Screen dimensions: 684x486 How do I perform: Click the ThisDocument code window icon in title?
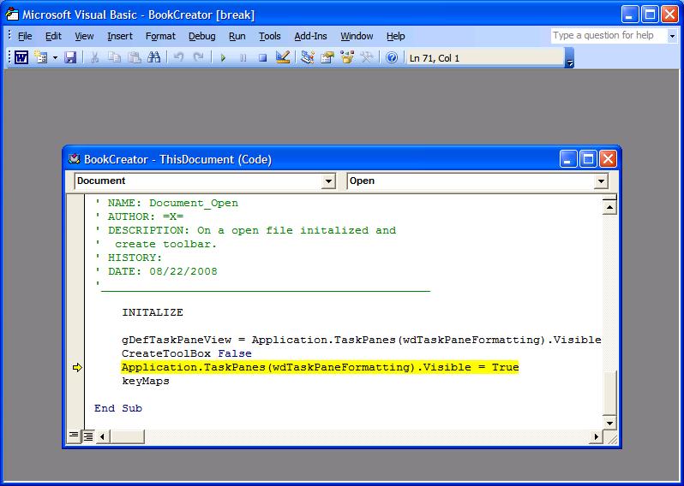click(x=75, y=159)
